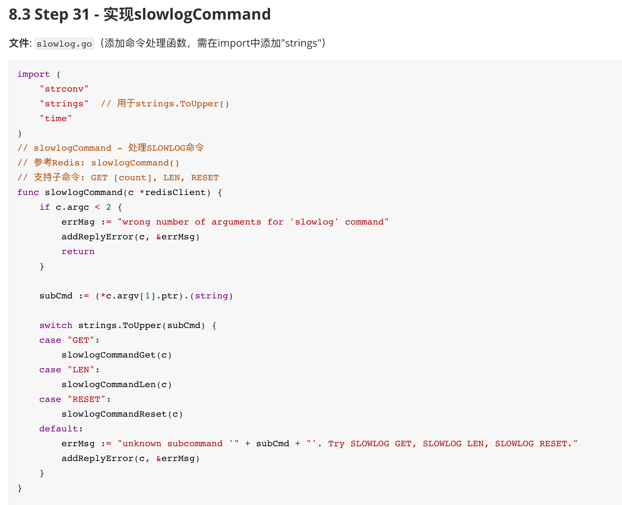Click the 'slowlogCommandReset(c)' call

122,414
